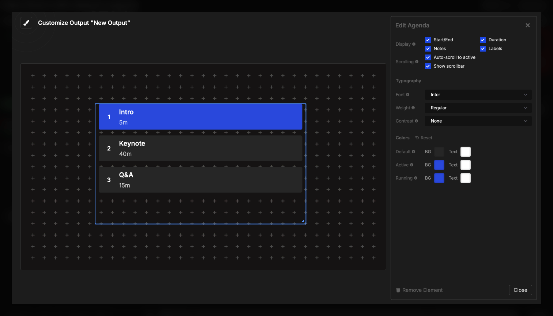This screenshot has width=553, height=316.
Task: Open the Active BG color swatch
Action: point(439,165)
